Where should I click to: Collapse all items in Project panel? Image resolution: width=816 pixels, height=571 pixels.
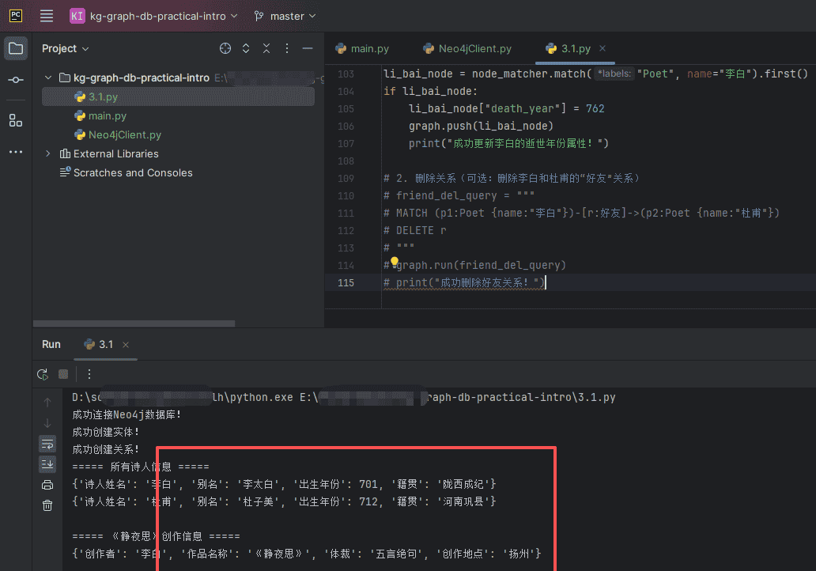click(266, 48)
